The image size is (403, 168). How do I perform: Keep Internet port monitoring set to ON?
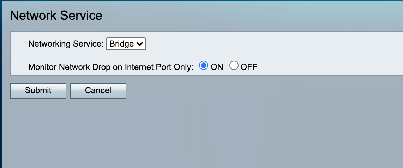click(x=204, y=66)
